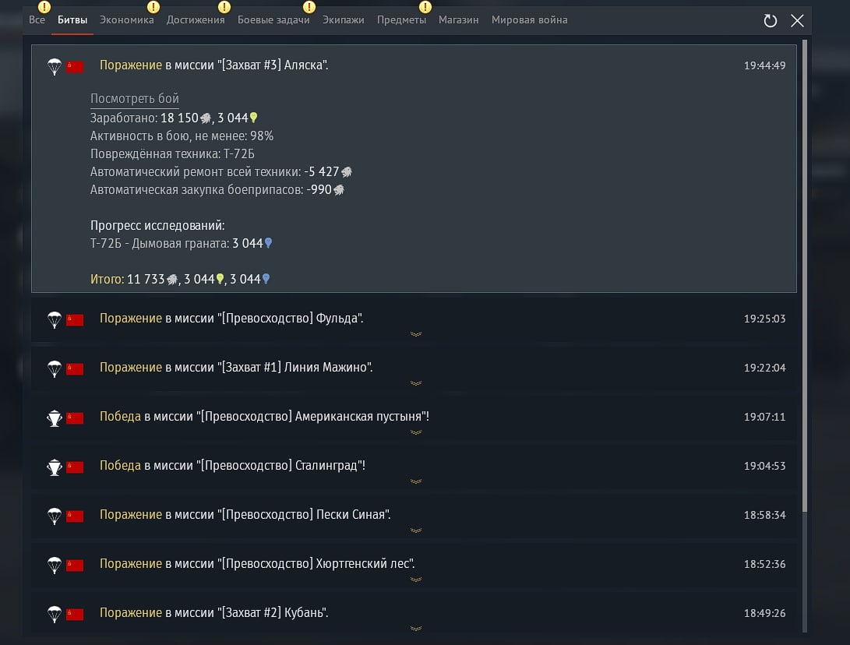Expand the Пески Синая entry chevron
The image size is (850, 645).
[416, 530]
